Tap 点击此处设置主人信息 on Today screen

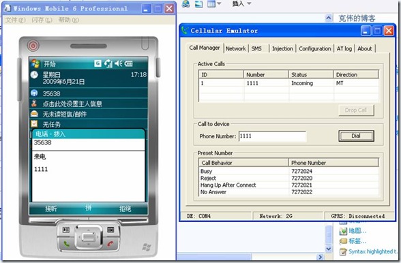tap(72, 104)
